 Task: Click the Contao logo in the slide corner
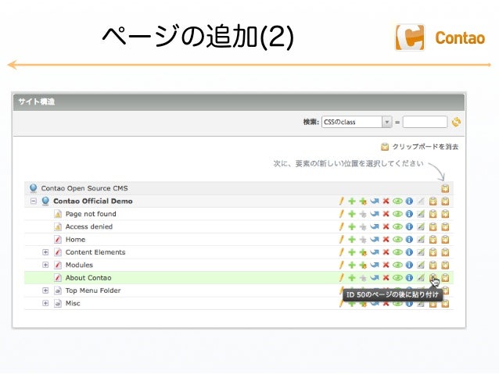[440, 37]
